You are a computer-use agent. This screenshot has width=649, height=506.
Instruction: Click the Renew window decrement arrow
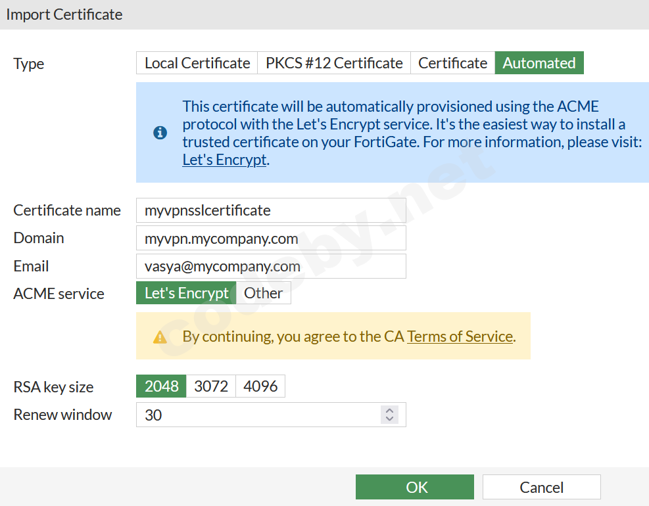389,419
